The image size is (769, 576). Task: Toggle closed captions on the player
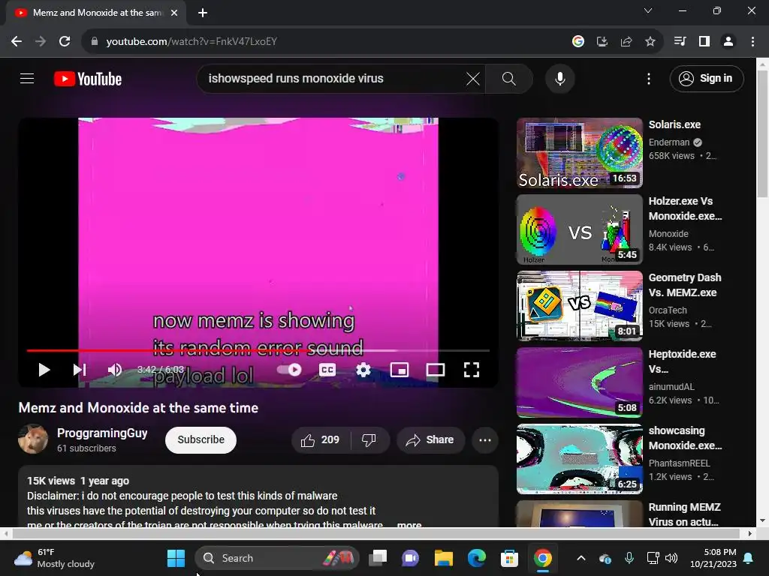(327, 370)
